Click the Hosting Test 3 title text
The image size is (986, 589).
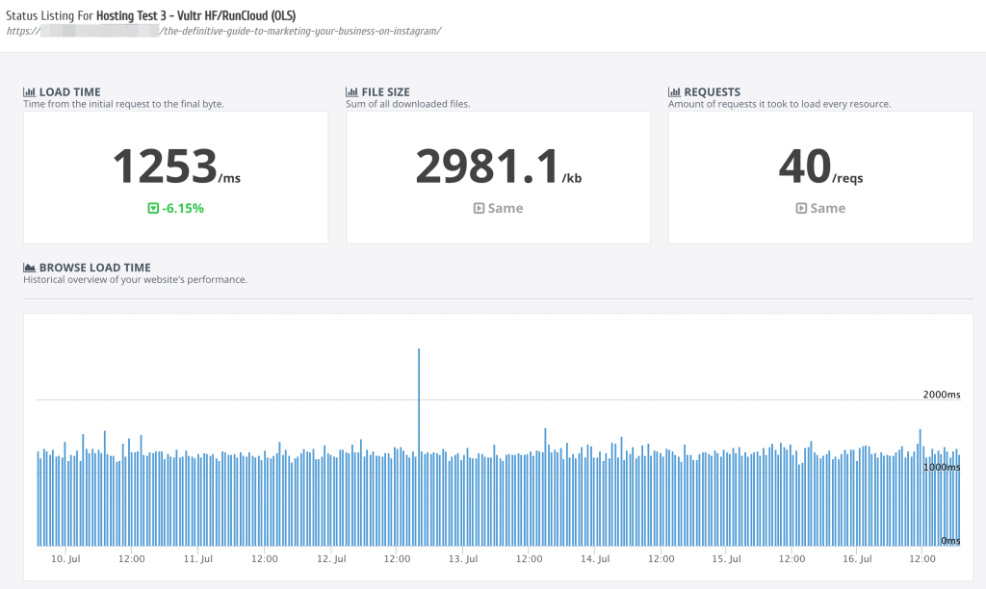click(x=195, y=14)
